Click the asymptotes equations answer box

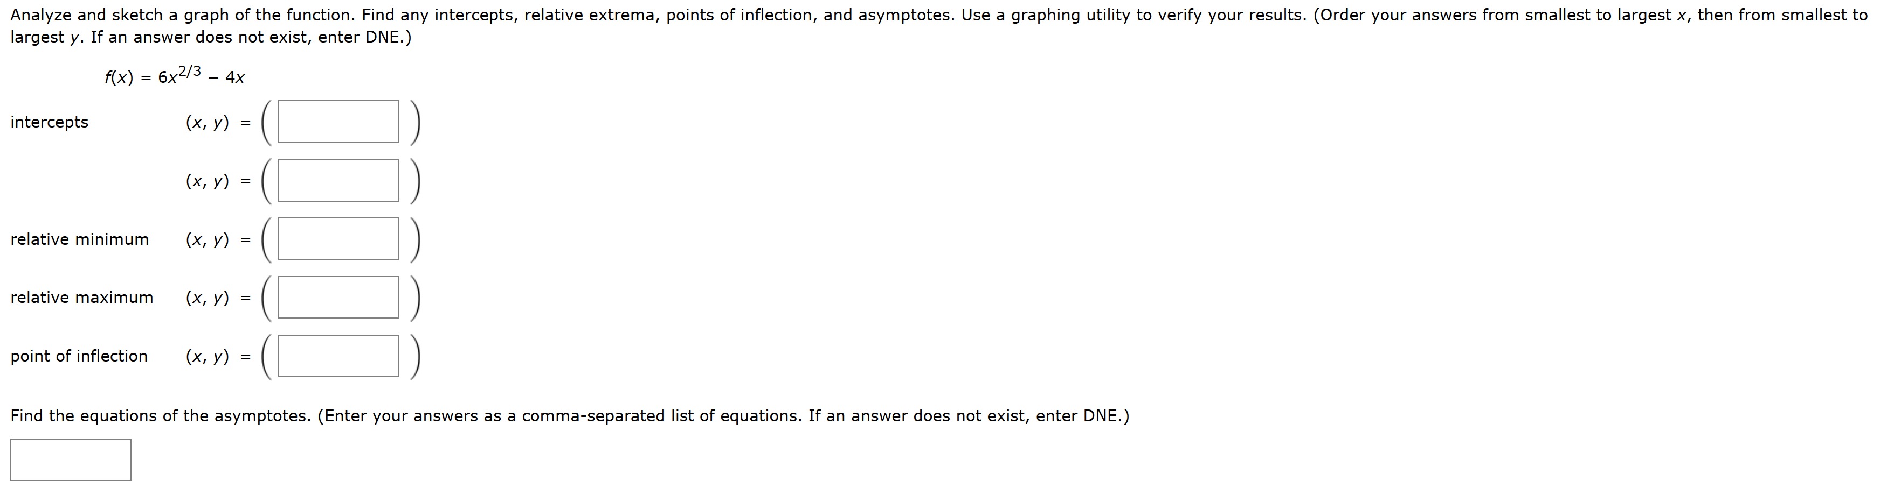[71, 459]
